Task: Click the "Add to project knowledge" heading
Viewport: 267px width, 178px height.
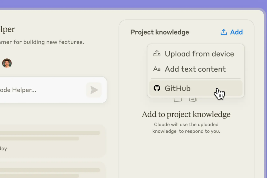Action: 186,114
